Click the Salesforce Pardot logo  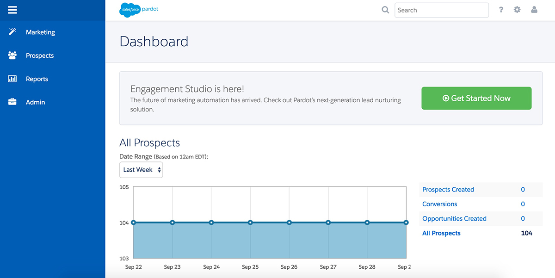click(139, 10)
